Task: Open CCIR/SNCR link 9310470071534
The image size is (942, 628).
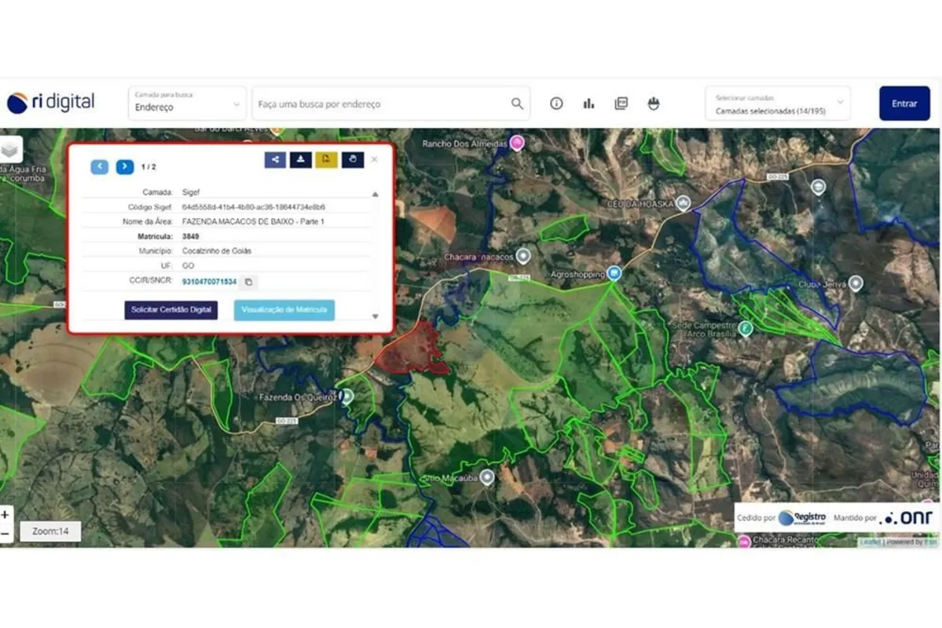Action: click(209, 282)
